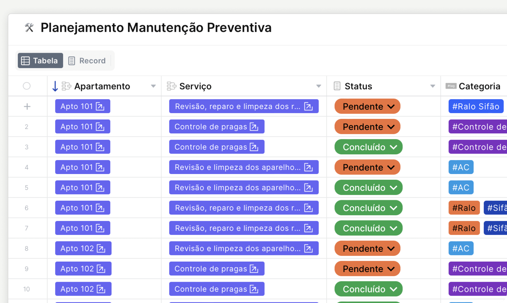507x303 pixels.
Task: Open the link icon on Apto 101 in row 2
Action: [100, 127]
